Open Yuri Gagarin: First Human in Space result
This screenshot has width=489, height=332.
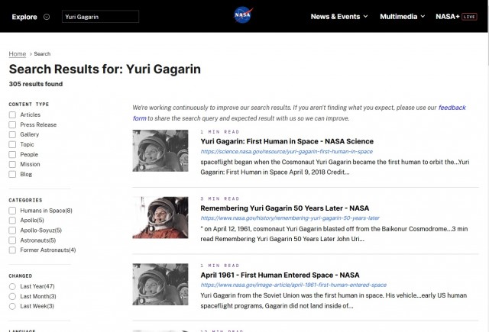(x=287, y=141)
